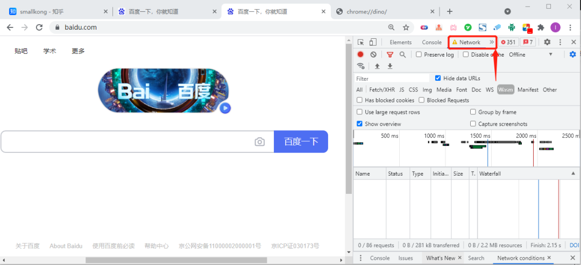The height and width of the screenshot is (265, 581).
Task: Click the purple profile avatar icon
Action: pyautogui.click(x=555, y=27)
